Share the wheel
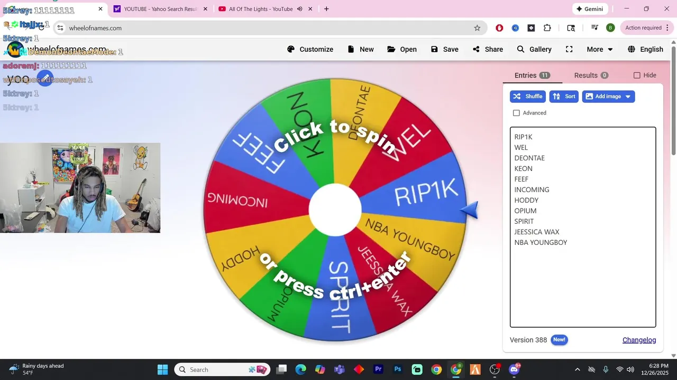 tap(488, 49)
